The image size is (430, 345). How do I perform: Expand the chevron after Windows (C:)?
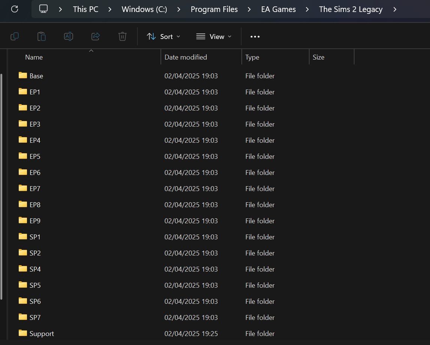coord(179,9)
